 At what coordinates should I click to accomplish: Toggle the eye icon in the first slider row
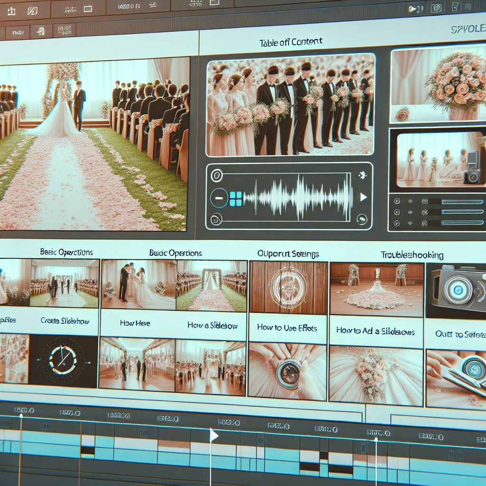pyautogui.click(x=411, y=201)
